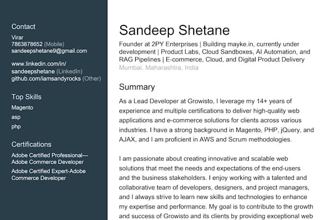The width and height of the screenshot is (326, 220).
Task: Click the Contact section heading
Action: [x=23, y=27]
